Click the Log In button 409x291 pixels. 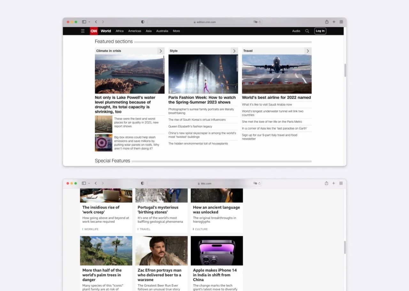[320, 31]
